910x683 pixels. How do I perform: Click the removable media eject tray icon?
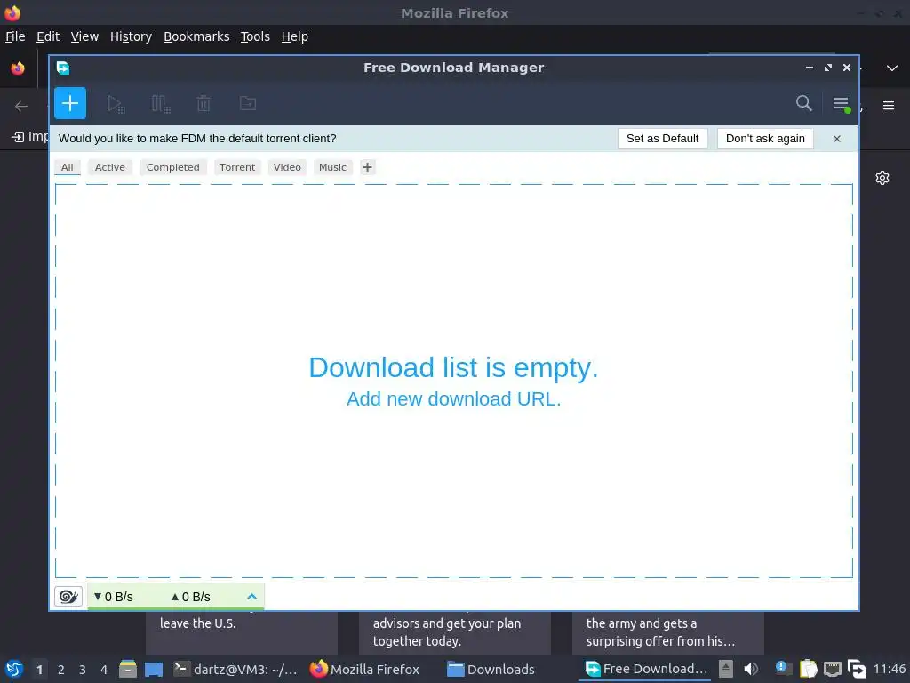click(x=726, y=669)
